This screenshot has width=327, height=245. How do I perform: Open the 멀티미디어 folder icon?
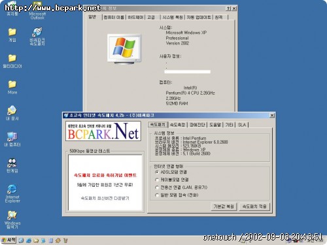[x=12, y=61]
